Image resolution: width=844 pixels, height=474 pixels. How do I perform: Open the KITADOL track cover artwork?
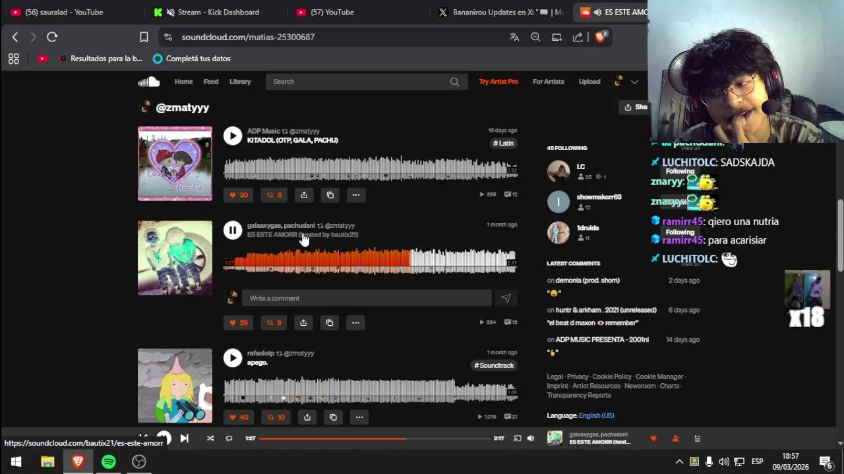pos(175,163)
